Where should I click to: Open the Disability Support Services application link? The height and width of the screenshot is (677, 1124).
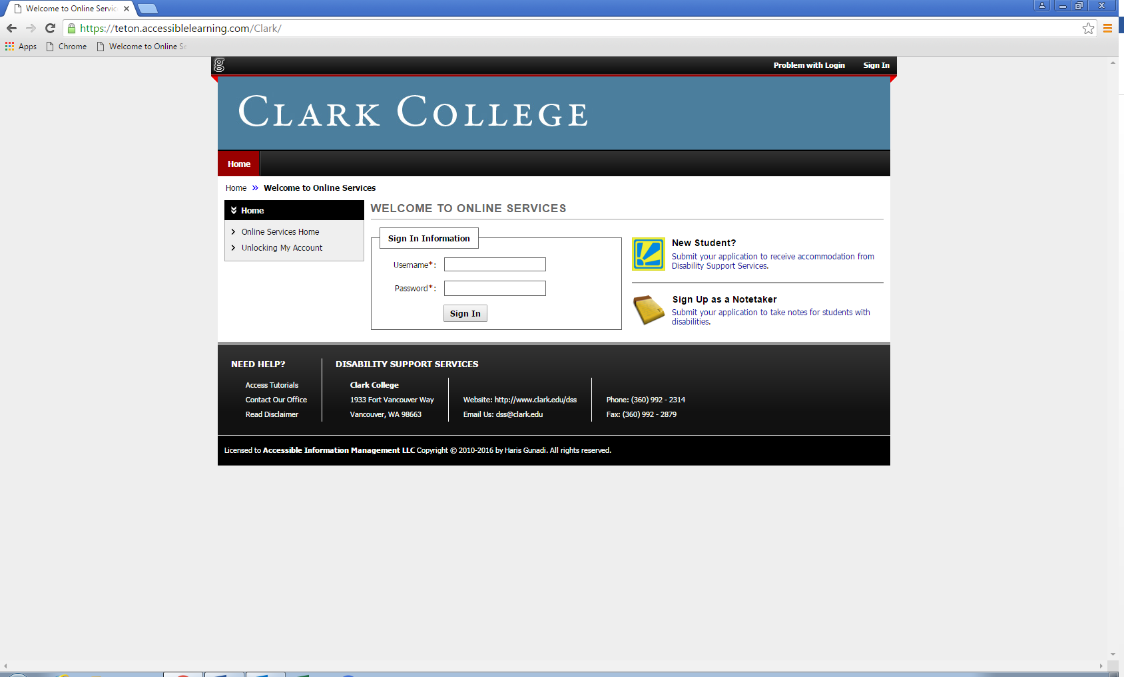(x=772, y=261)
